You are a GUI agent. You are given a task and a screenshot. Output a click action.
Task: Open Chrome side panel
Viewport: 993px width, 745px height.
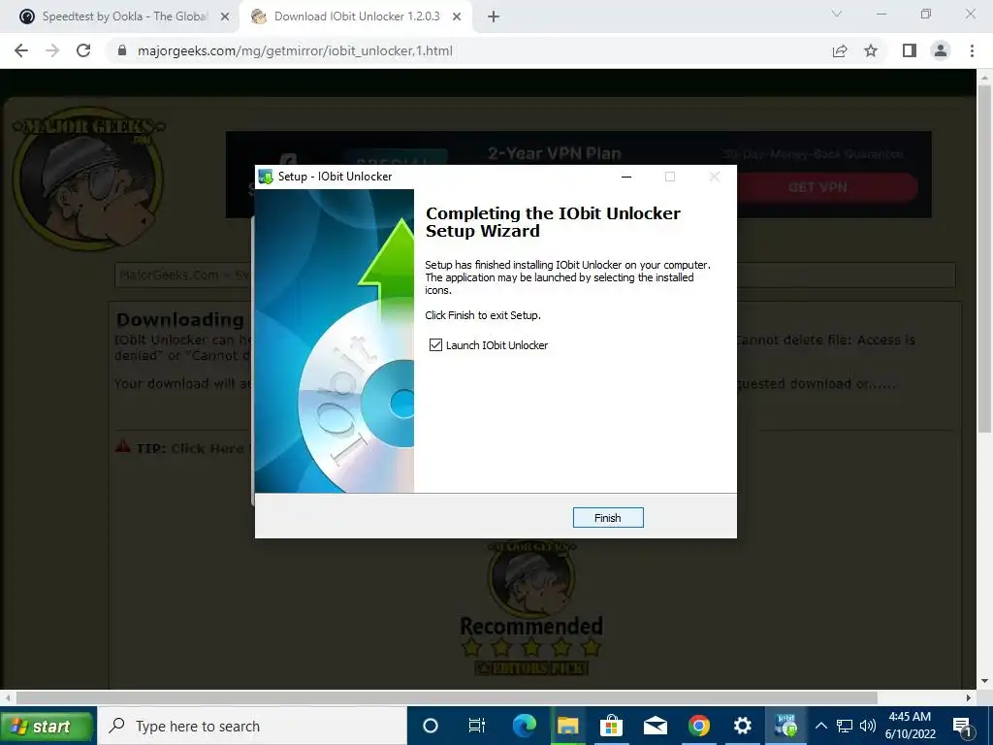910,50
